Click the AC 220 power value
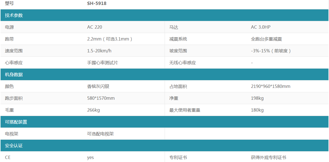The width and height of the screenshot is (329, 162). pyautogui.click(x=95, y=27)
